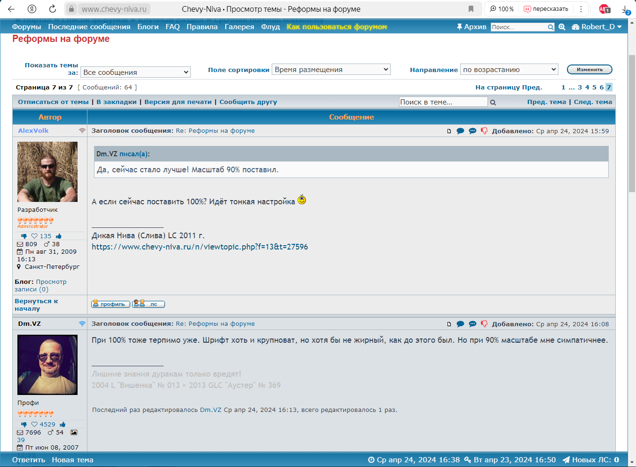Open the browser downloads icon
Image resolution: width=636 pixels, height=467 pixels.
pos(625,9)
